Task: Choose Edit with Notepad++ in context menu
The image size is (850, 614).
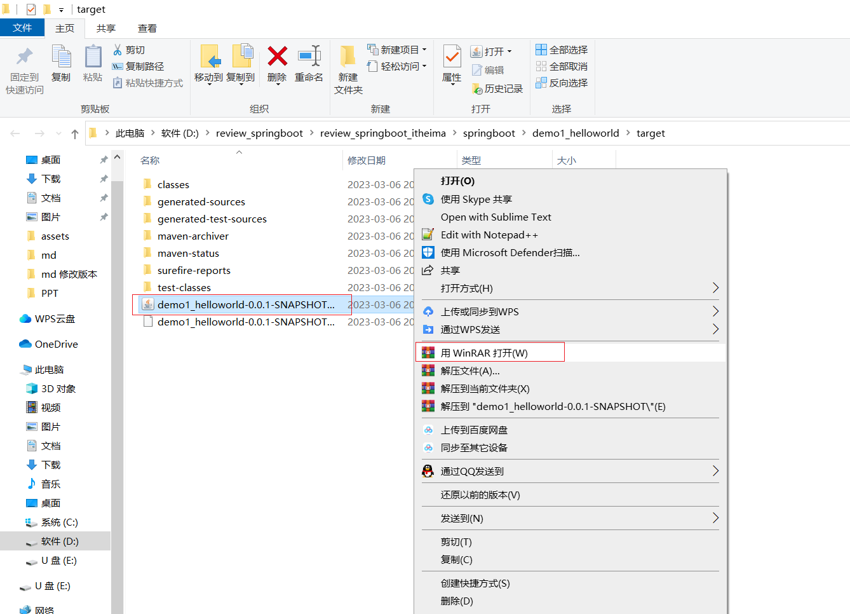Action: point(489,235)
